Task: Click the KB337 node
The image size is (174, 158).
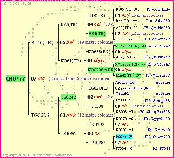Action: point(70,134)
